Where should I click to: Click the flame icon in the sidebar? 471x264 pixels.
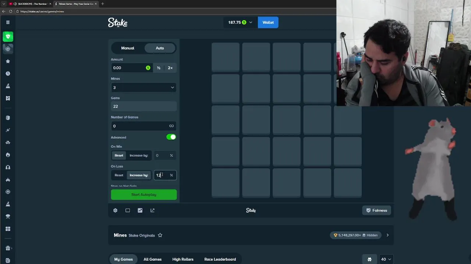[x=8, y=155]
